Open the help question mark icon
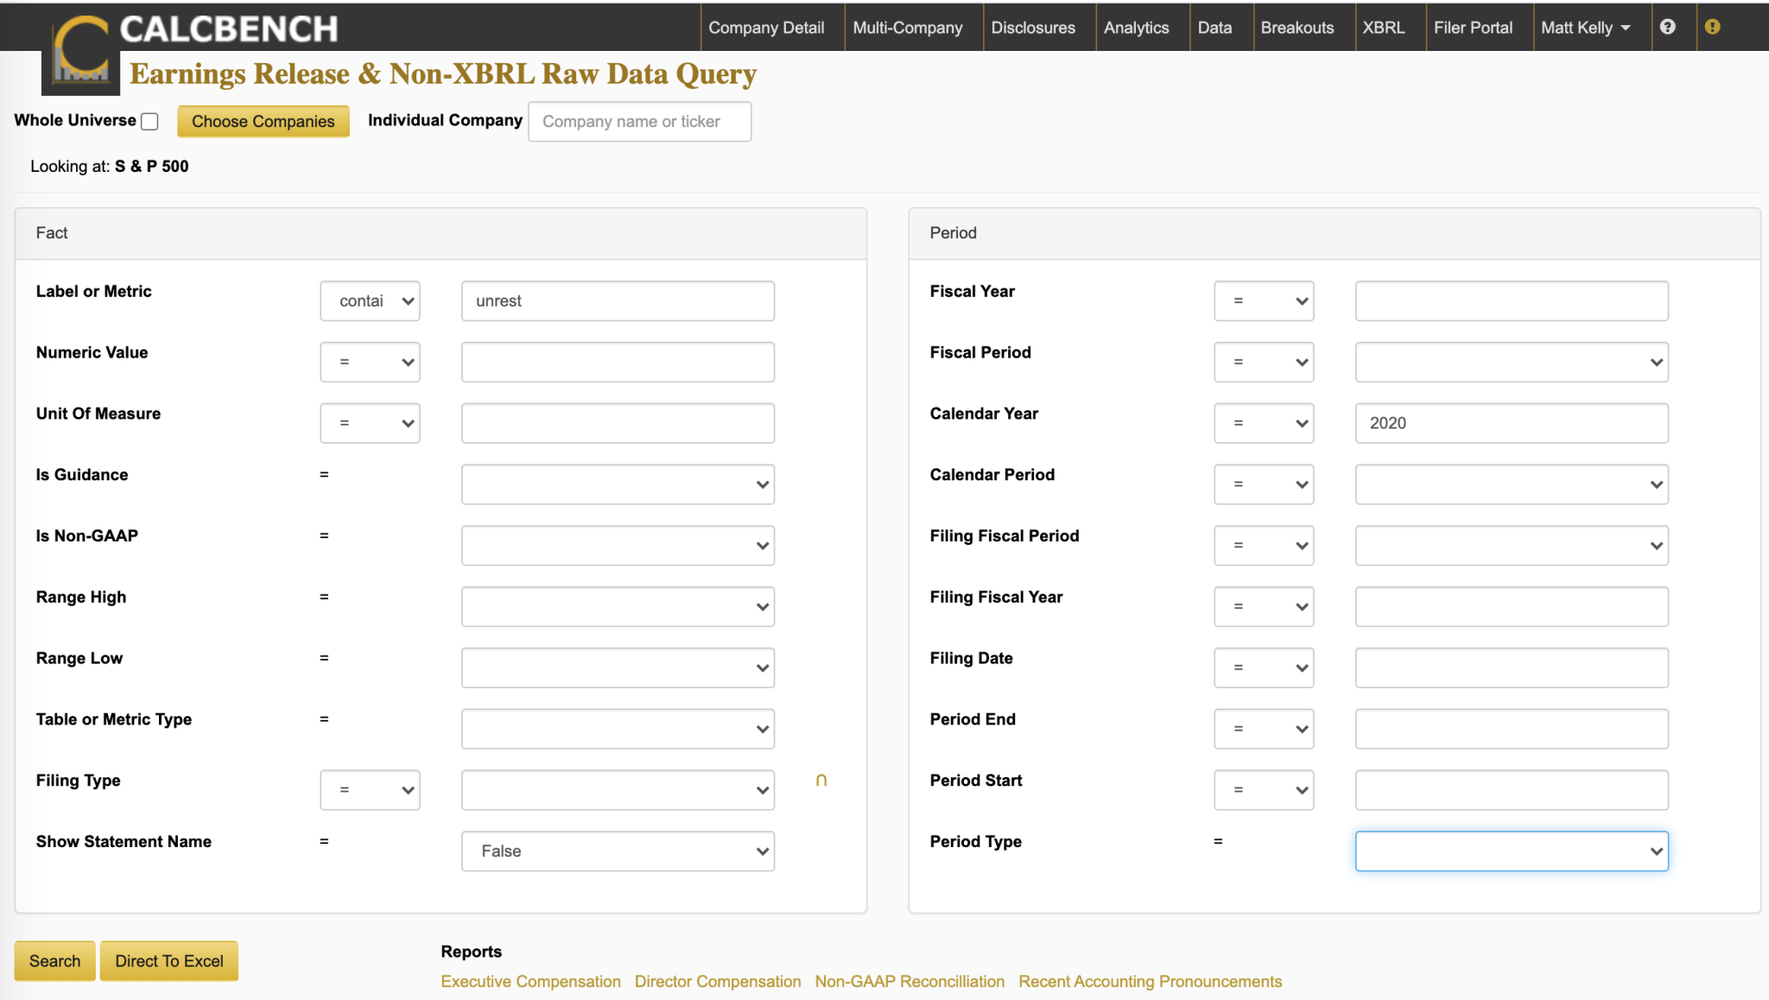The width and height of the screenshot is (1769, 1000). click(1667, 27)
